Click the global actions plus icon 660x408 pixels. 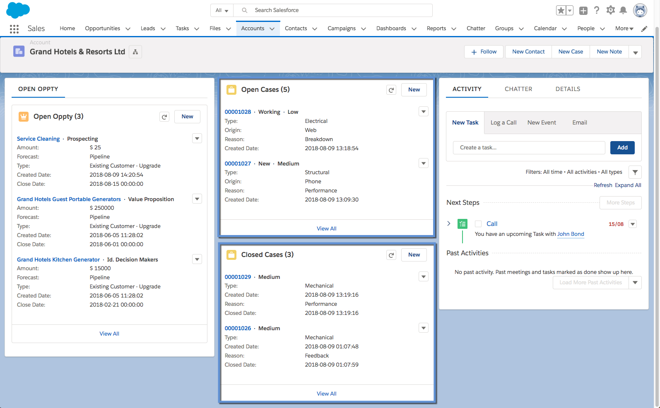click(x=583, y=11)
